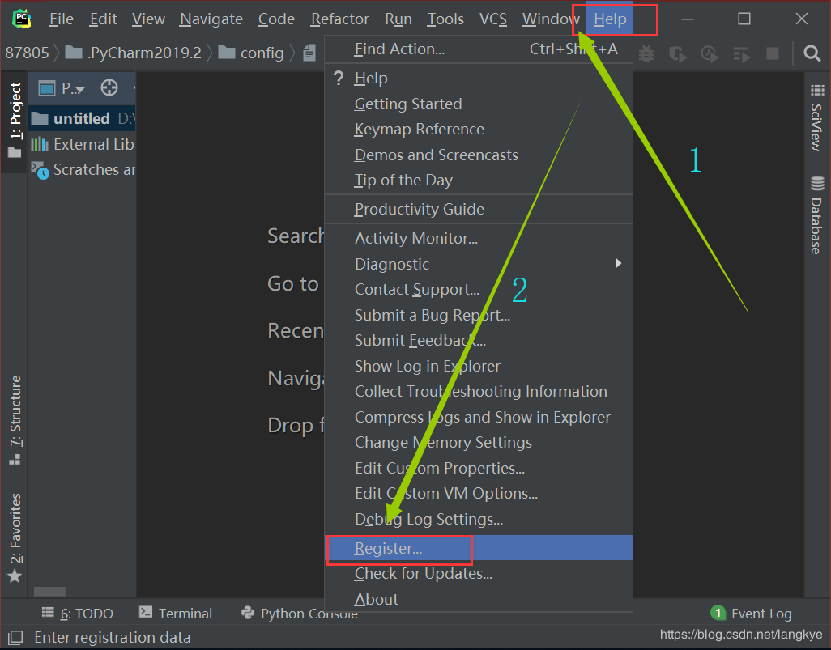Click the tool windows toggle icon in status bar
This screenshot has width=831, height=650.
point(15,637)
